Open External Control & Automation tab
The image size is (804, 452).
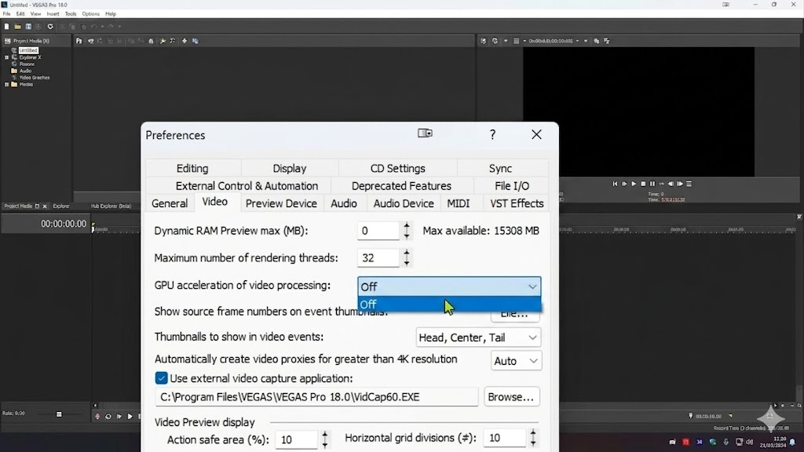pos(247,186)
